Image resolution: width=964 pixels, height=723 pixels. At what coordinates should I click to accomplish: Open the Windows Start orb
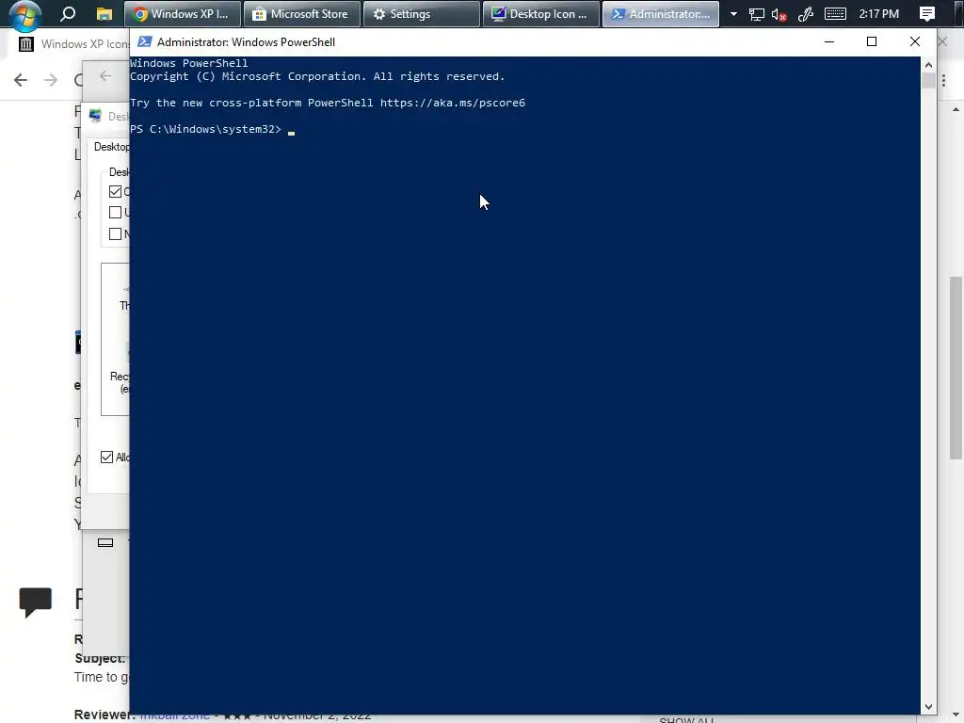pos(25,15)
